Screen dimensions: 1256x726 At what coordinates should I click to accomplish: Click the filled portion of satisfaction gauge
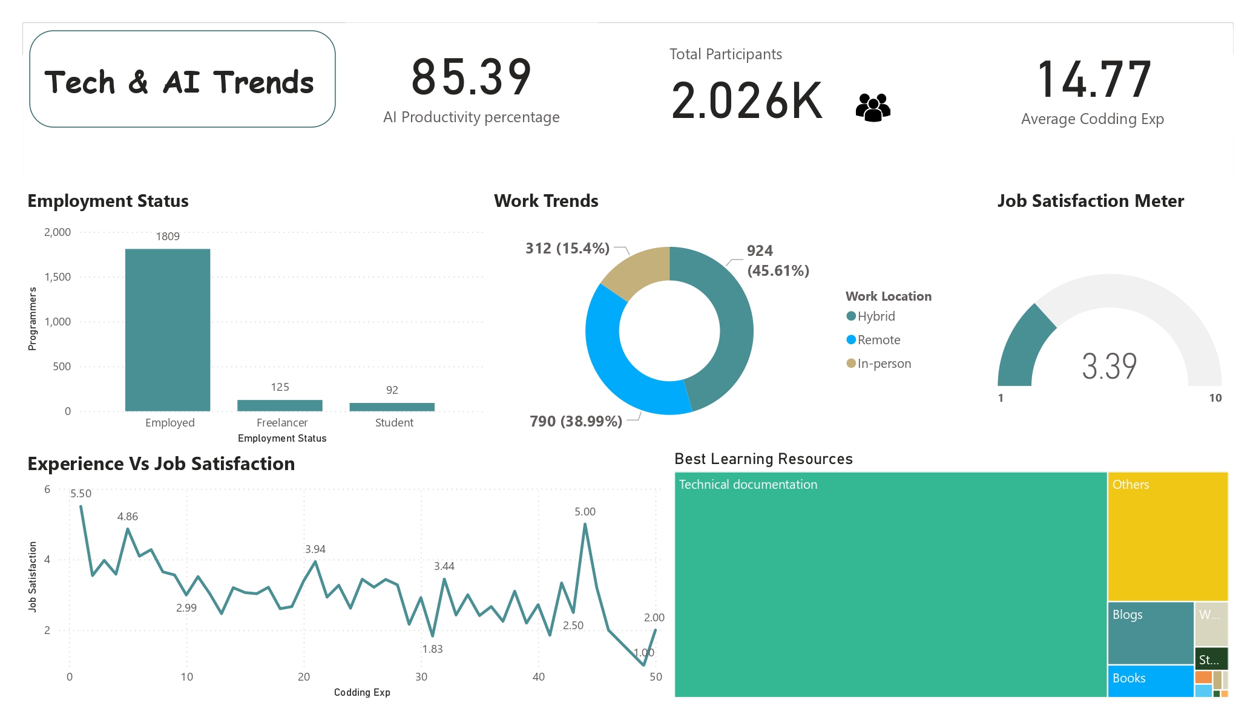1023,348
